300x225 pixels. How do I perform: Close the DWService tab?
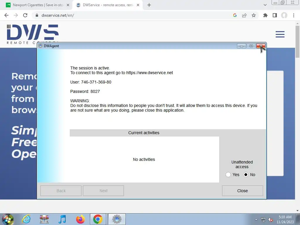tap(138, 5)
